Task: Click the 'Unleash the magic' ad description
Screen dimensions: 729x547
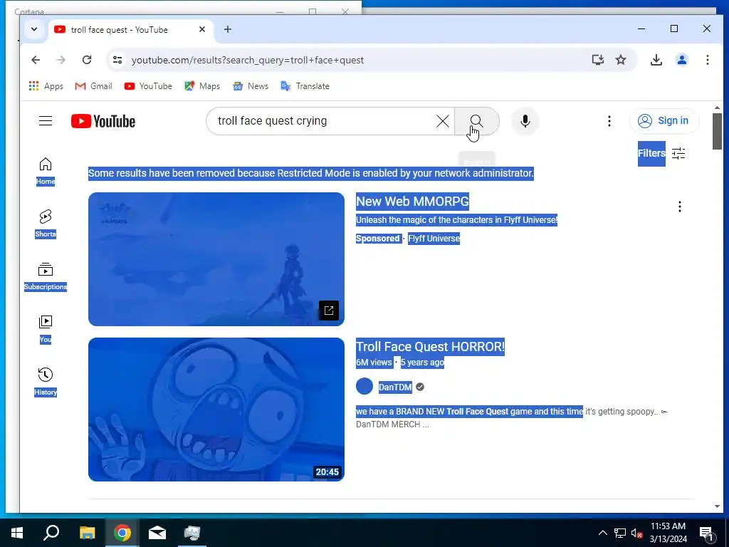Action: coord(456,220)
